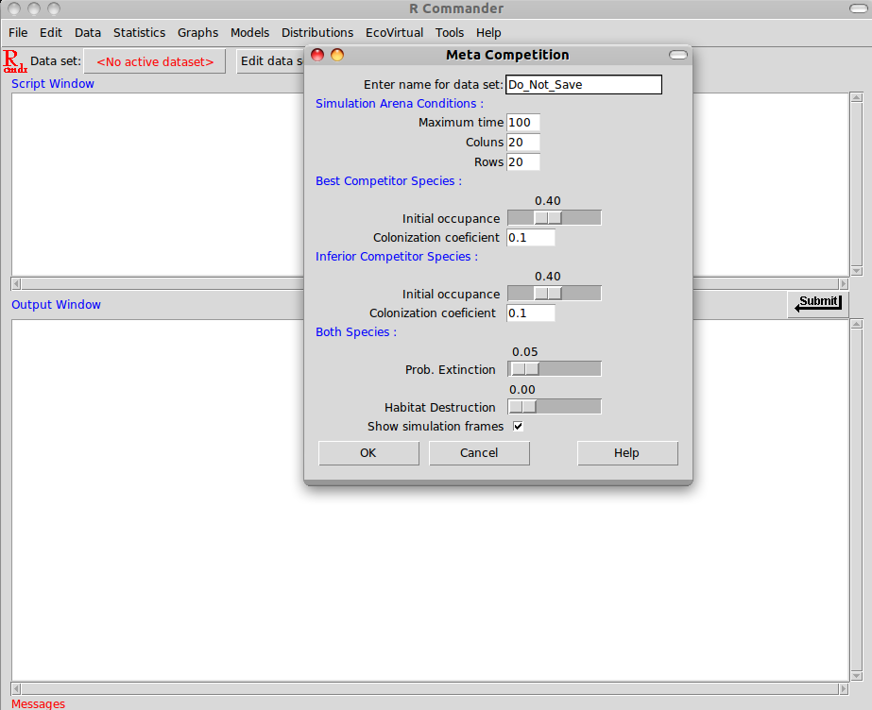Open the Distributions menu

pos(317,32)
